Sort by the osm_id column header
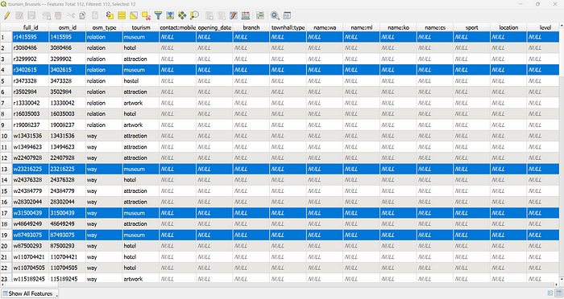The width and height of the screenshot is (564, 299). point(67,27)
